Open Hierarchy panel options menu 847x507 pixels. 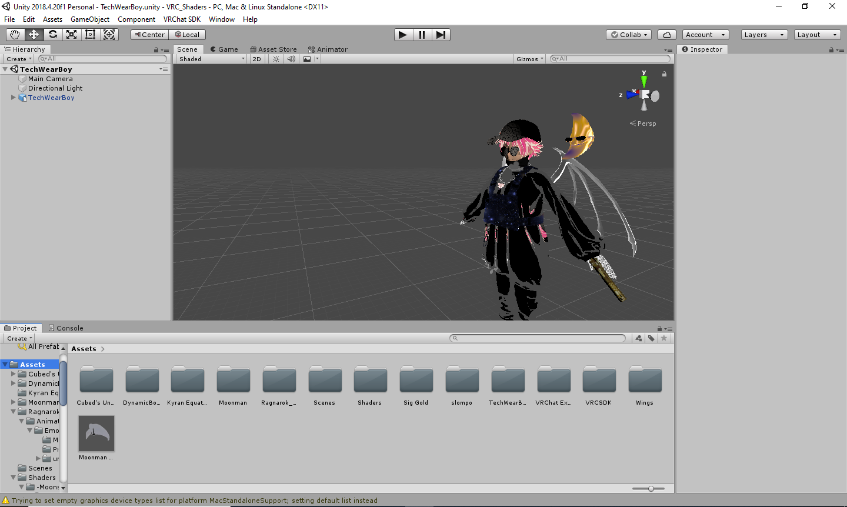[165, 50]
